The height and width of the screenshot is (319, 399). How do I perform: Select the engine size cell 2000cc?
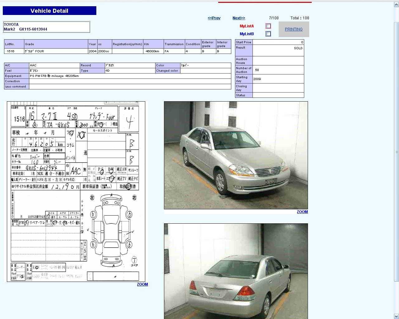click(x=104, y=51)
